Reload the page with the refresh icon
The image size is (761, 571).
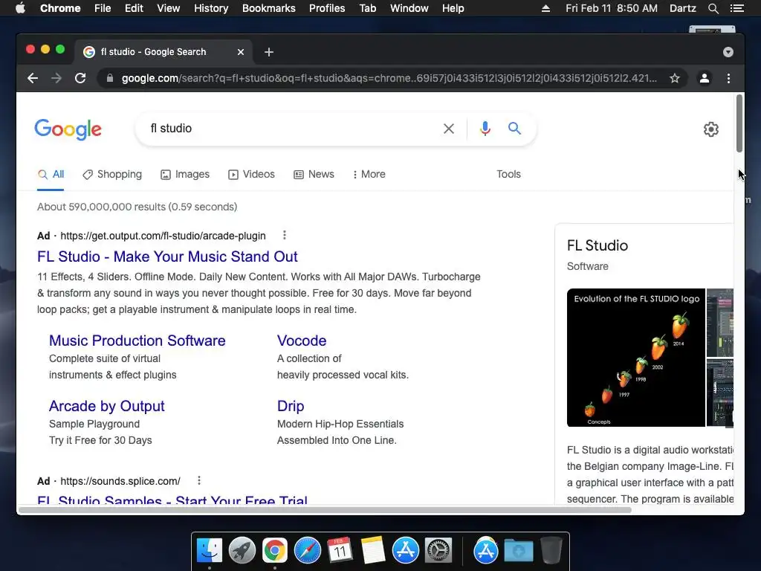click(80, 78)
